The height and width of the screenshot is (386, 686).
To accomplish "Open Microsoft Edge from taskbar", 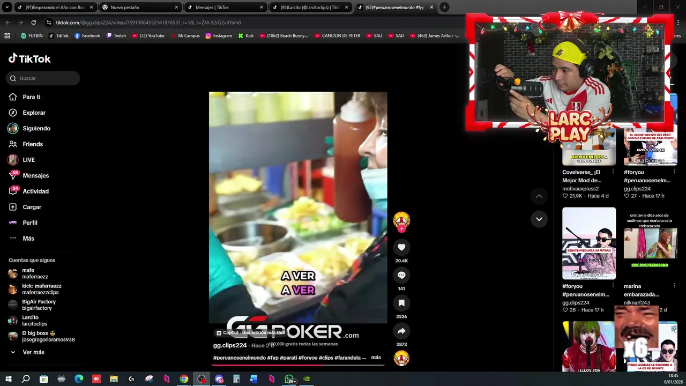I will pos(79,379).
